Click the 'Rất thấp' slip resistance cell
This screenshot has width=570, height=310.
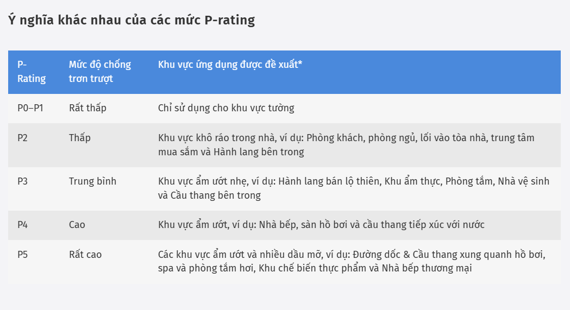(87, 108)
